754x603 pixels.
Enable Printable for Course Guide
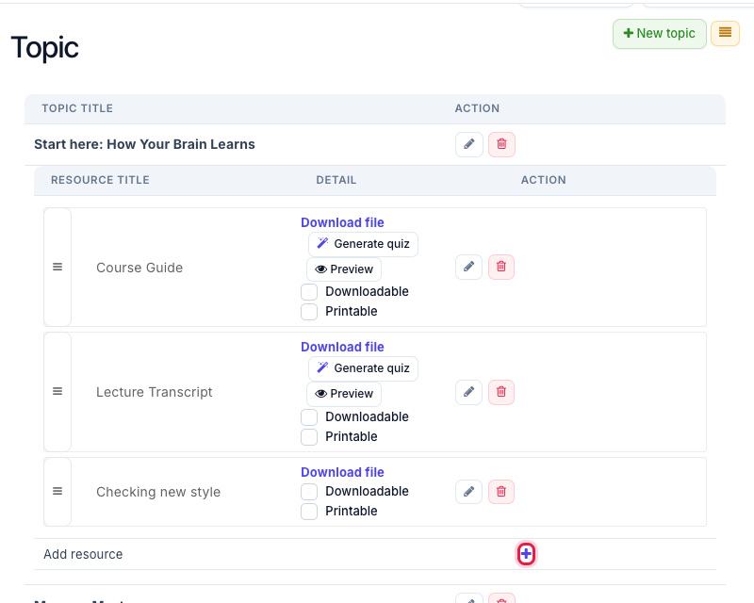pos(309,312)
